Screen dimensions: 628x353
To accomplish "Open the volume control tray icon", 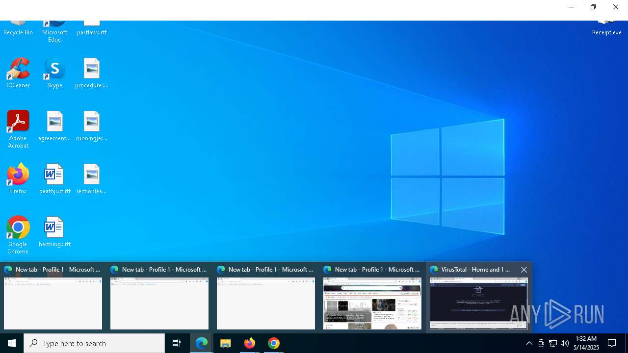I will pyautogui.click(x=565, y=343).
